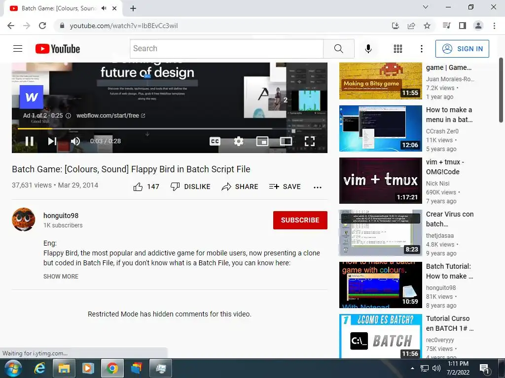The width and height of the screenshot is (505, 378).
Task: Mute the player volume speaker icon
Action: [75, 141]
